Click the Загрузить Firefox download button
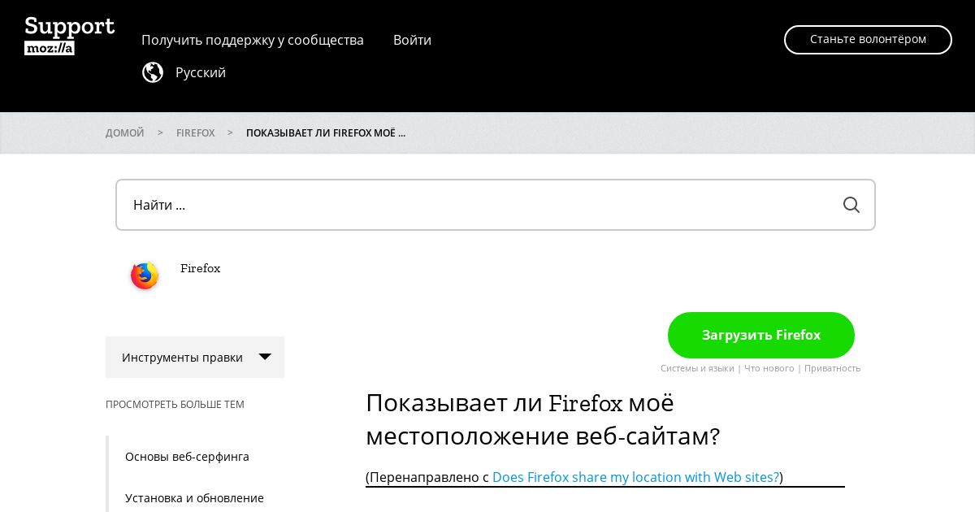The width and height of the screenshot is (975, 512). [x=761, y=335]
